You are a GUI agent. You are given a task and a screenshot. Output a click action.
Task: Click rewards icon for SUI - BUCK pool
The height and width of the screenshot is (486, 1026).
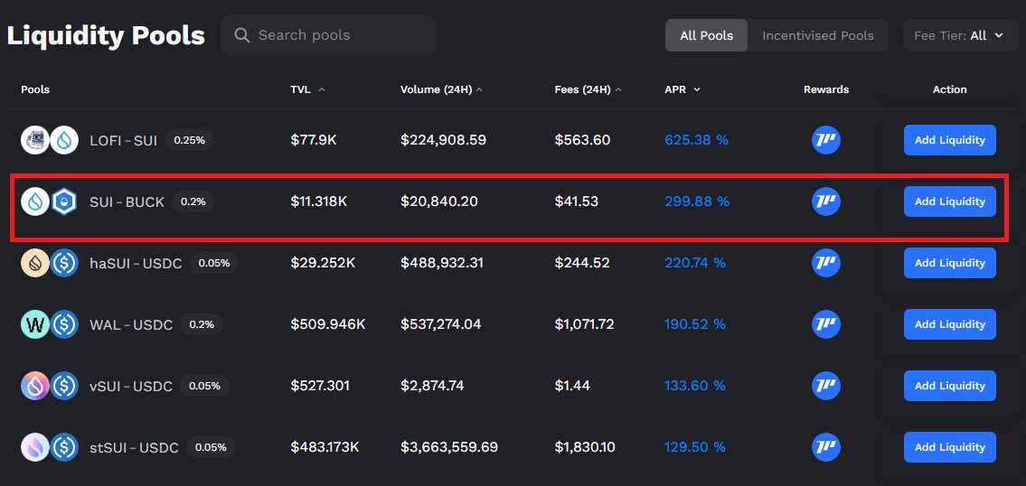[826, 201]
